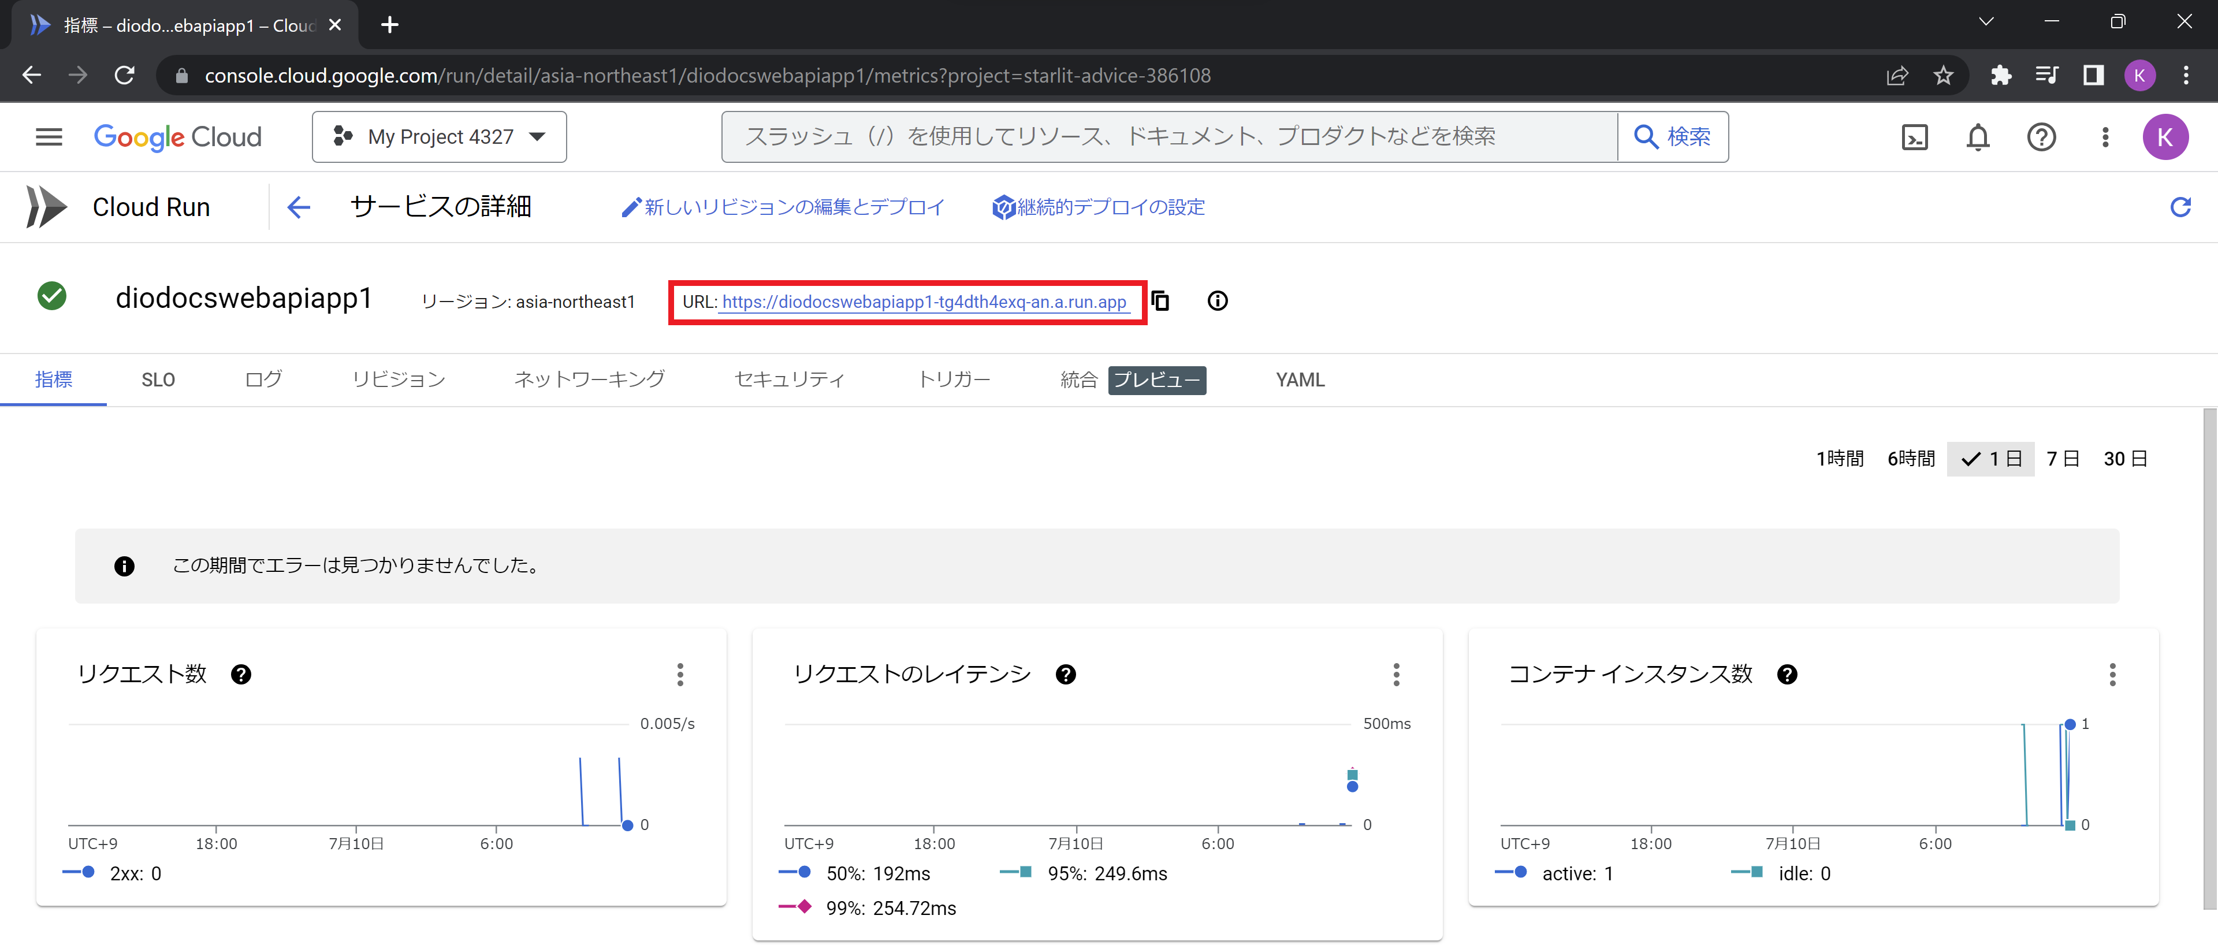Activate Cloud Shell terminal icon
Screen dimensions: 2218x945
click(x=1914, y=137)
